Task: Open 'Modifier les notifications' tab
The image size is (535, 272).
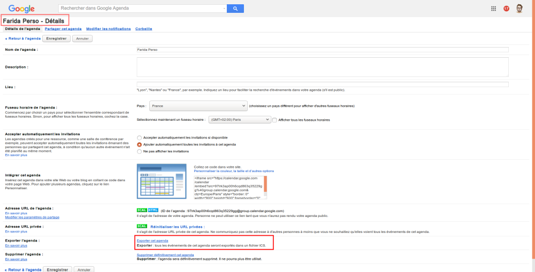Action: [x=109, y=29]
